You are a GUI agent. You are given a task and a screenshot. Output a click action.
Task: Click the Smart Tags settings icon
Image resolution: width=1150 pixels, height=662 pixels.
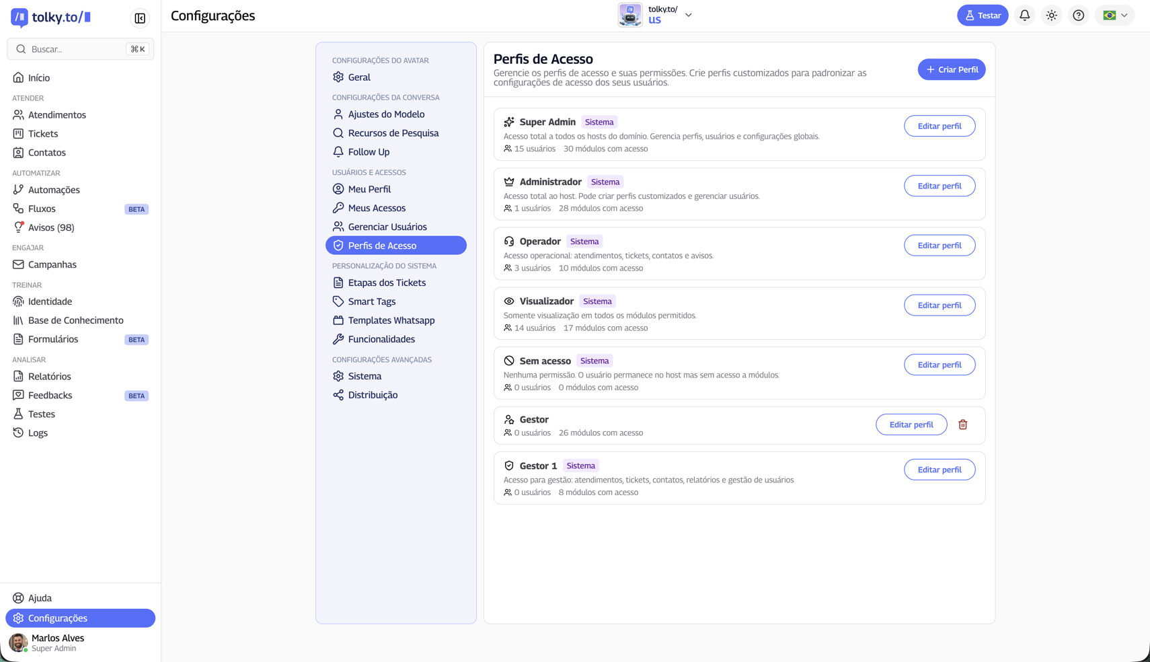[x=338, y=301]
